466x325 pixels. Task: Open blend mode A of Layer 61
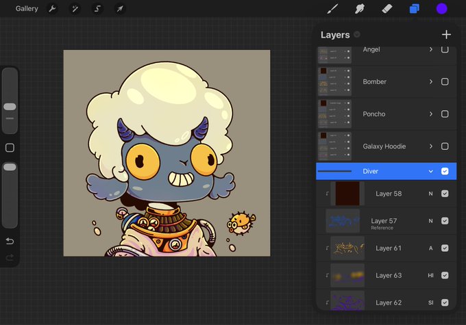pos(430,248)
